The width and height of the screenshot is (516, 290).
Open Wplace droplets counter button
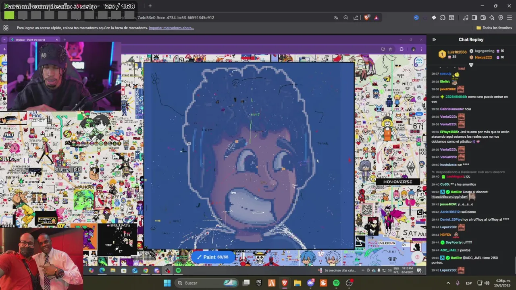pos(419,61)
